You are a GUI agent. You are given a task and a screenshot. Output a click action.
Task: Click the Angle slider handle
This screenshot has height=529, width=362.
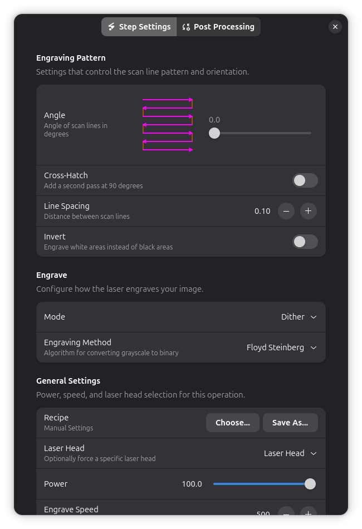pos(214,133)
